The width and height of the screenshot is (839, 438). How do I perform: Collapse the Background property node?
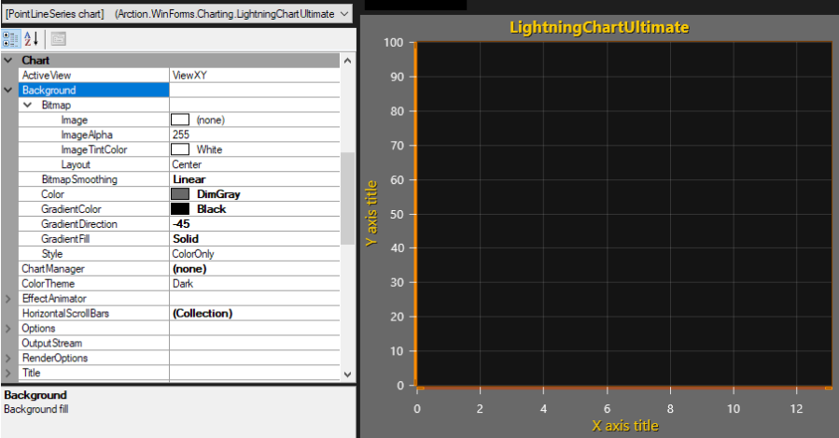point(8,90)
